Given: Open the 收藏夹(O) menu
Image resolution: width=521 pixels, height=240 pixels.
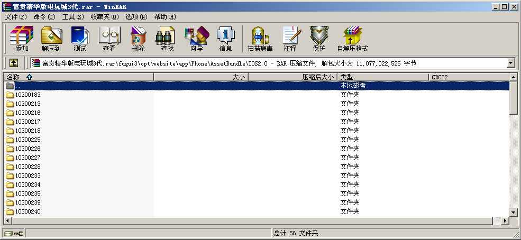Looking at the screenshot, I should pos(105,17).
